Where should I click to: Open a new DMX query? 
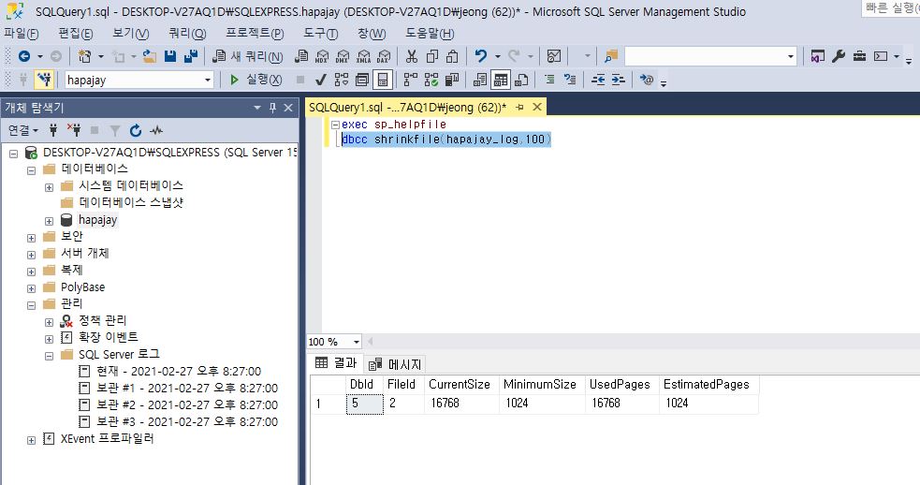click(342, 56)
